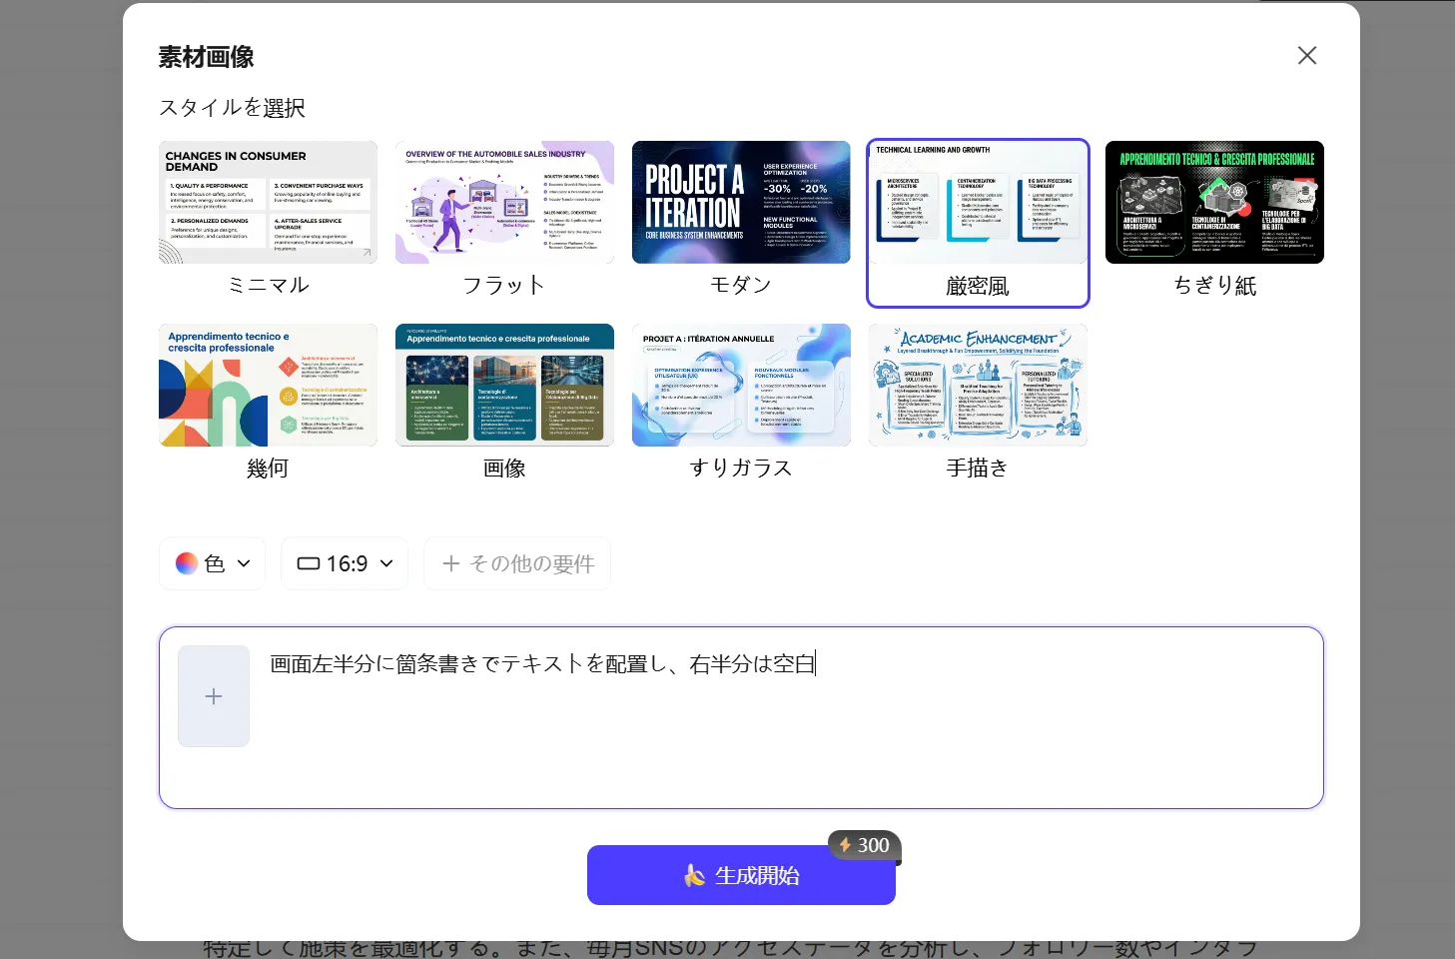Click the plus tile to add image
The height and width of the screenshot is (959, 1455).
(214, 696)
